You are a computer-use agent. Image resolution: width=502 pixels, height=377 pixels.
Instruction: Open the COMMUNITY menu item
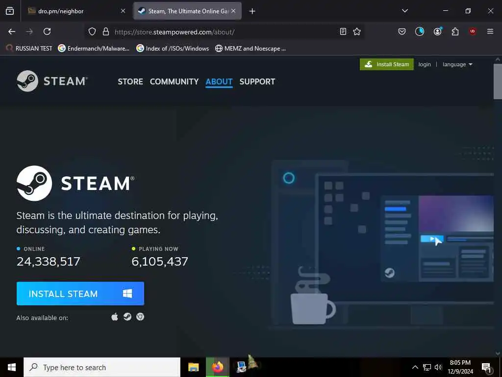click(x=174, y=82)
